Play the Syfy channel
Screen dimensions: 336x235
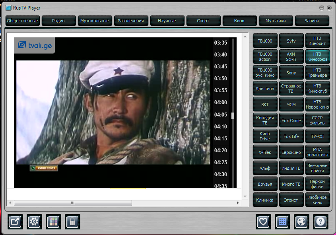(x=291, y=41)
